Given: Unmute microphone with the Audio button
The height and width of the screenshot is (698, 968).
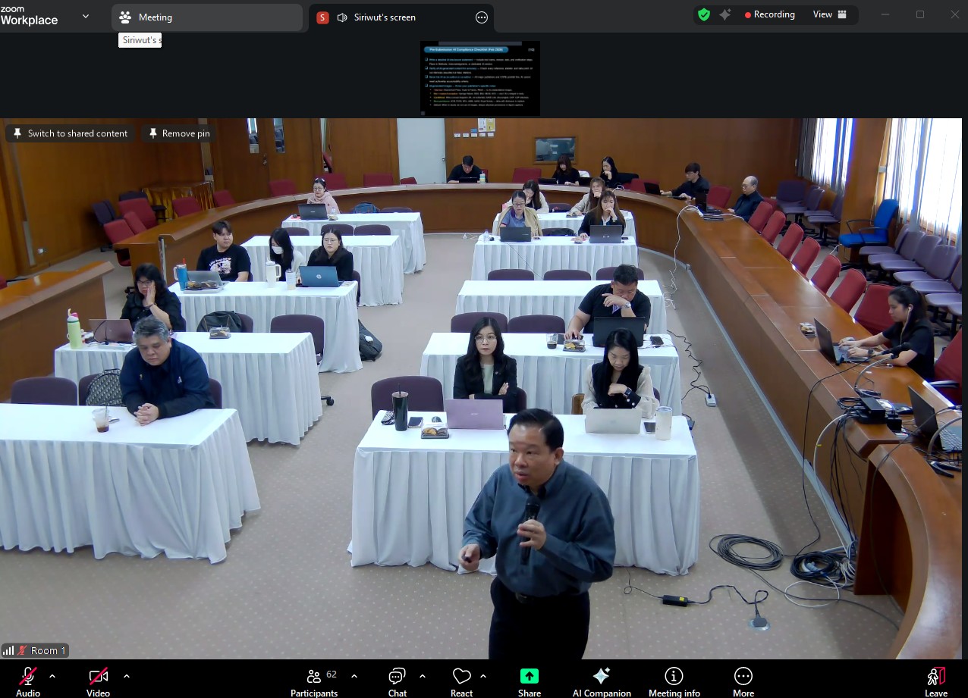Looking at the screenshot, I should tap(28, 680).
